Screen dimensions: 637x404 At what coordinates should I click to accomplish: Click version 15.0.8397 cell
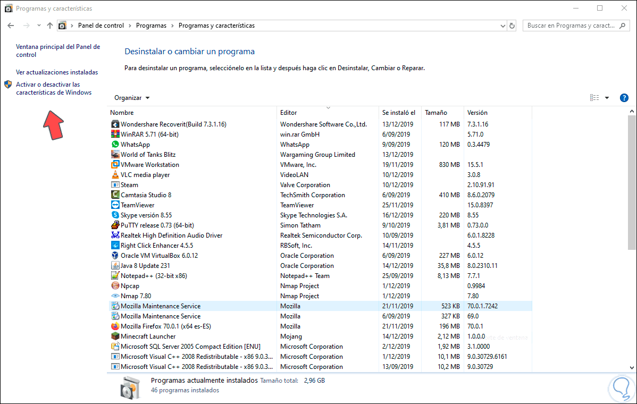point(480,205)
